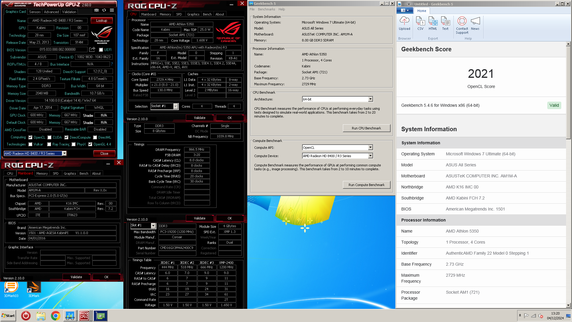Click scroll up arrow in Geekbench results

(x=568, y=44)
